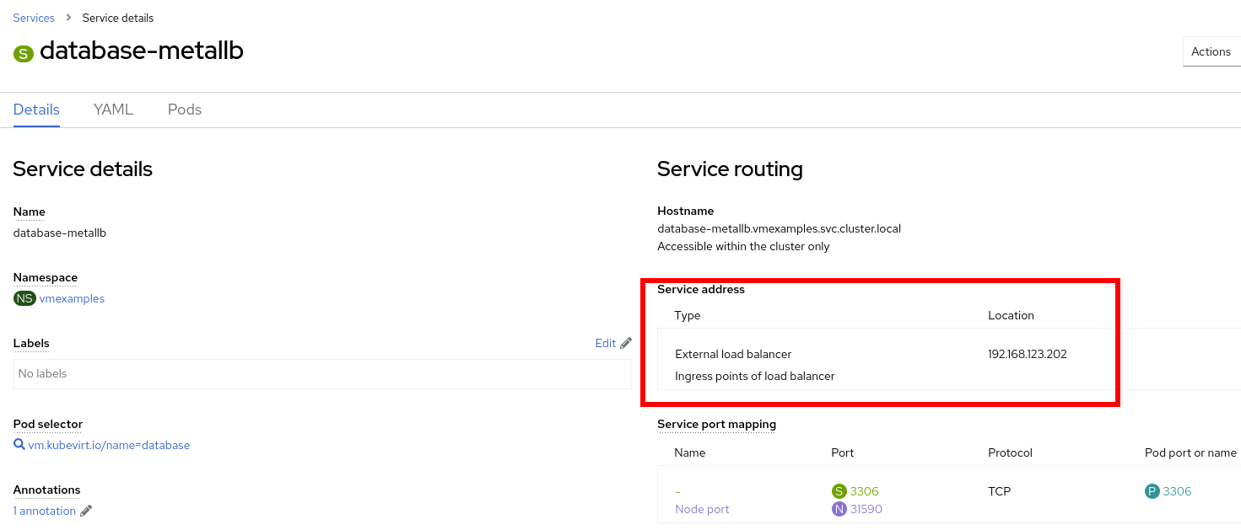This screenshot has width=1241, height=530.
Task: Click the magnifier icon on the pod selector
Action: 19,445
